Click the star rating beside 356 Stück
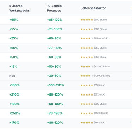The height and width of the screenshot is (129, 132). coord(87,57)
